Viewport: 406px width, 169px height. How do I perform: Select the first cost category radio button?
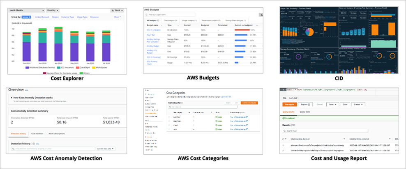point(169,117)
